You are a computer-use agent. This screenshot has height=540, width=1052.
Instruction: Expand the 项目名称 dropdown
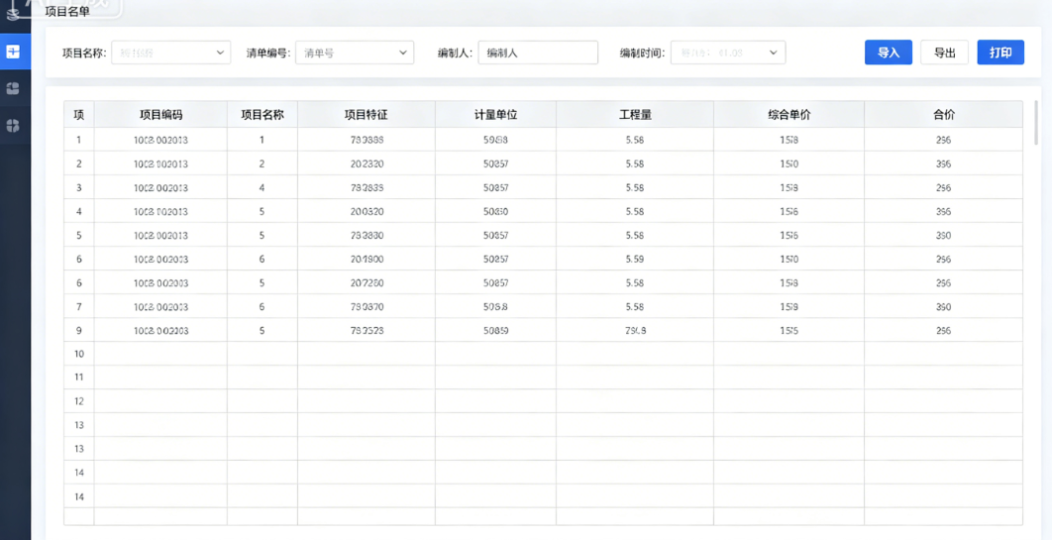(171, 53)
